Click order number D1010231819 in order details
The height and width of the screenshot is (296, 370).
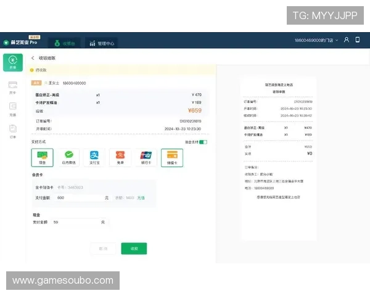191,121
